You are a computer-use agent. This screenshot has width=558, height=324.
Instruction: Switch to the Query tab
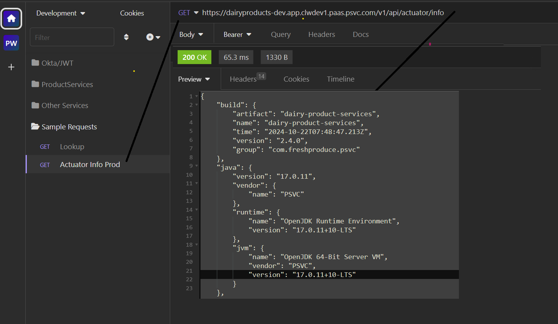click(x=281, y=35)
